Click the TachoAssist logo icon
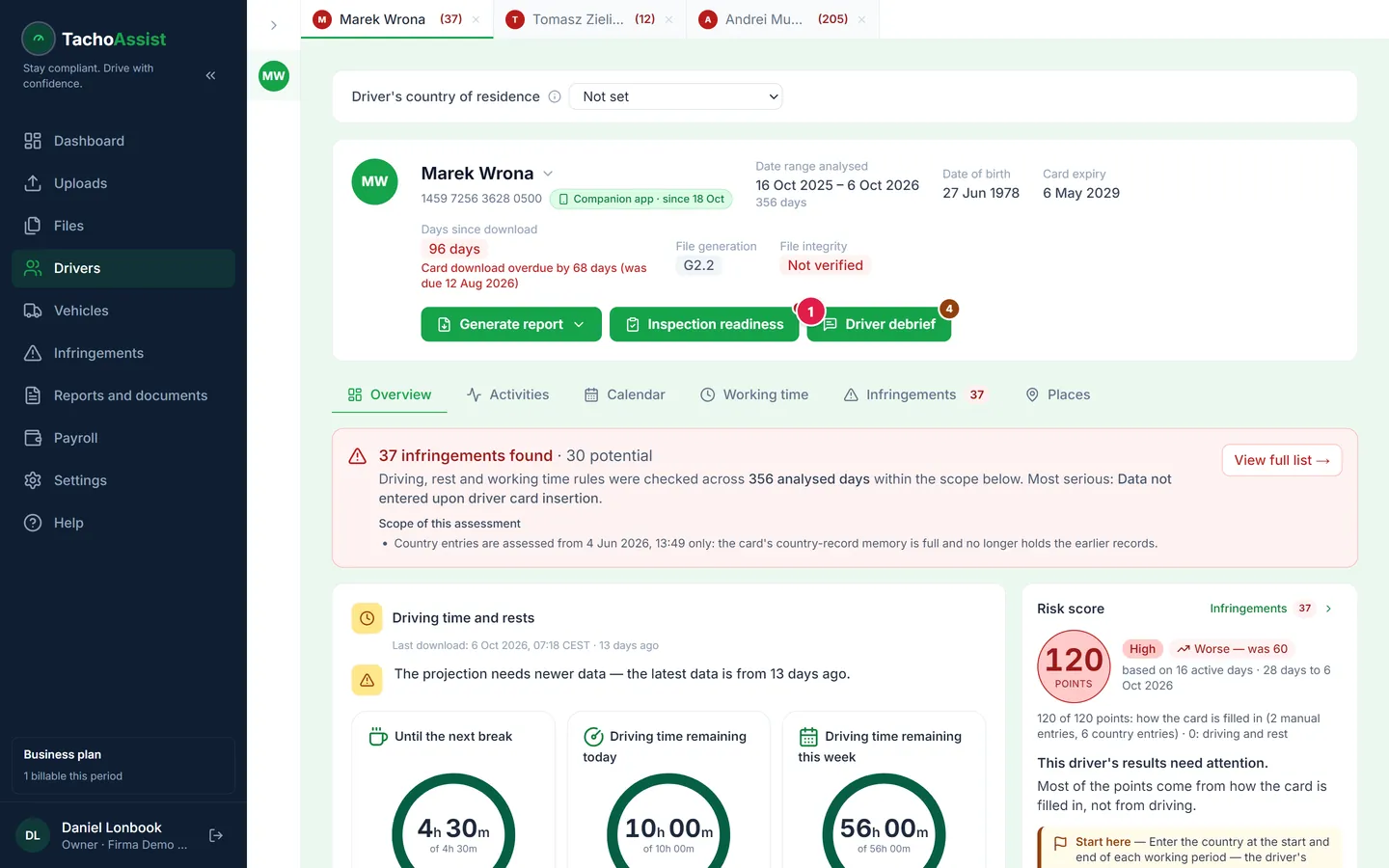 coord(39,39)
